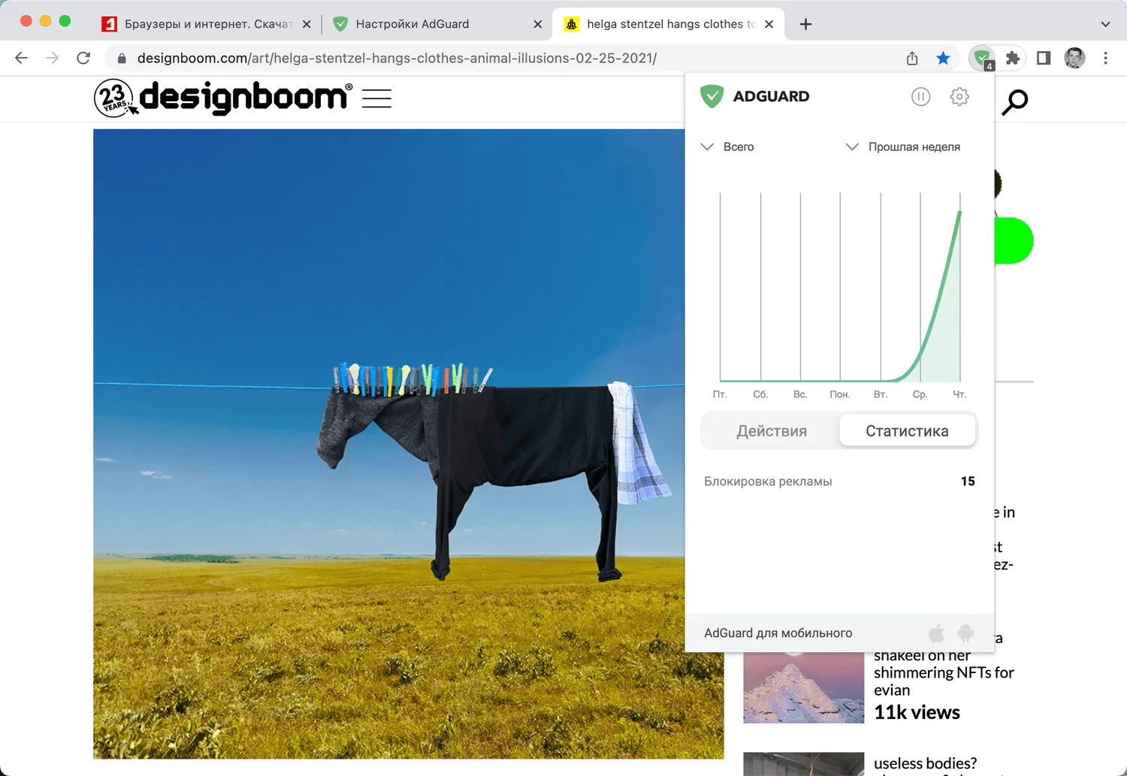Open the horse clothesline artwork image
The width and height of the screenshot is (1127, 776).
[409, 444]
